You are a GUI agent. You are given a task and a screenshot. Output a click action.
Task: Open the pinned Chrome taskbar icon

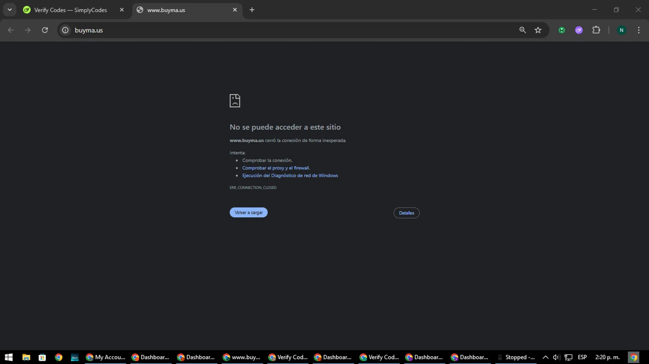point(58,357)
